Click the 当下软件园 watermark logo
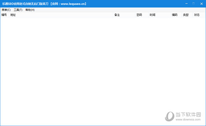The width and height of the screenshot is (206, 126). coord(170,116)
